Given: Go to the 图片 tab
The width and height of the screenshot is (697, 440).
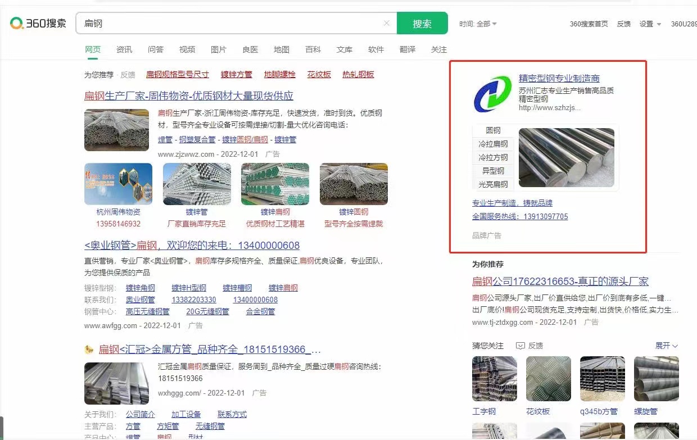Looking at the screenshot, I should (x=219, y=49).
